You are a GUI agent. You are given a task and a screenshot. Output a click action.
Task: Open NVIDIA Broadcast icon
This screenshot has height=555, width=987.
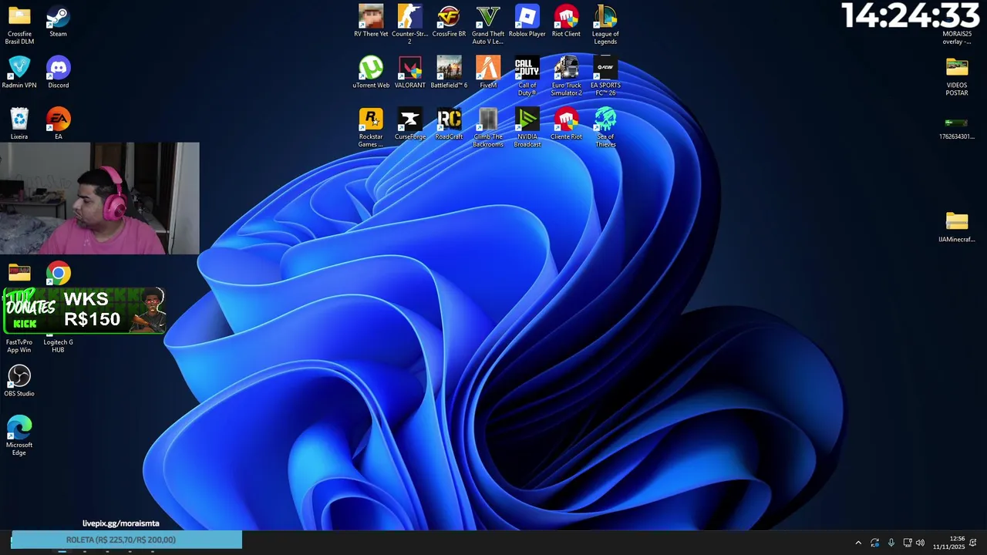point(527,128)
